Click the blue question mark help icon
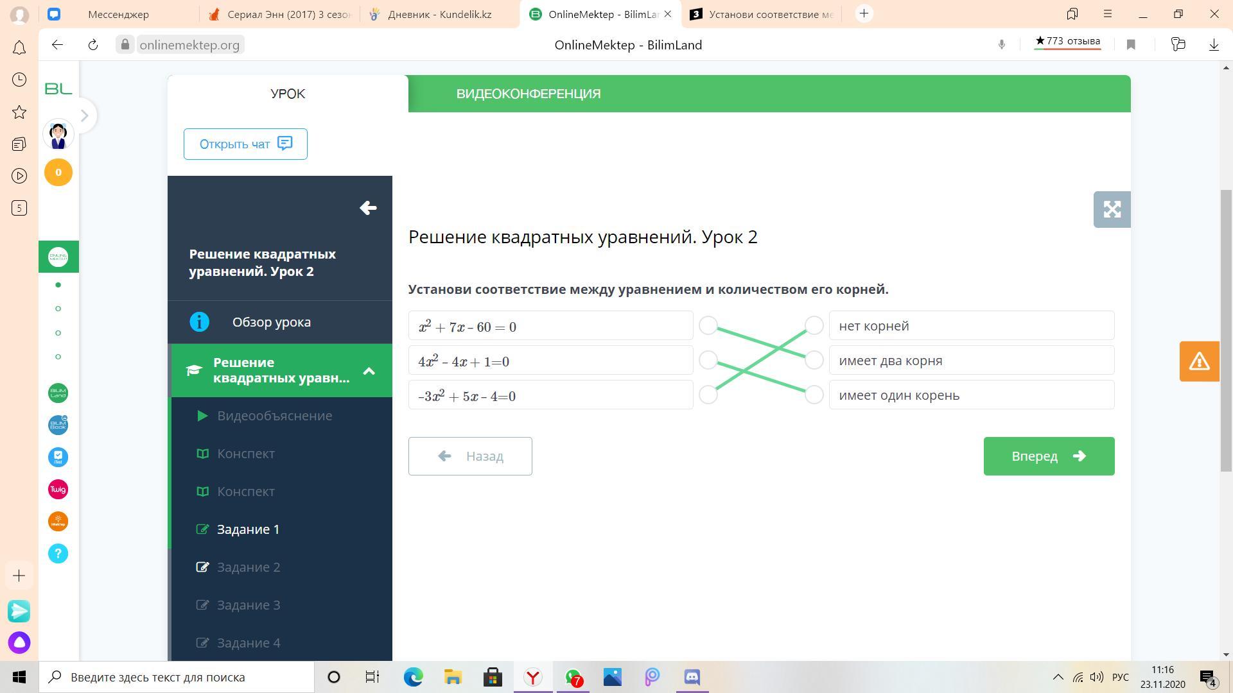This screenshot has height=693, width=1233. pyautogui.click(x=58, y=554)
